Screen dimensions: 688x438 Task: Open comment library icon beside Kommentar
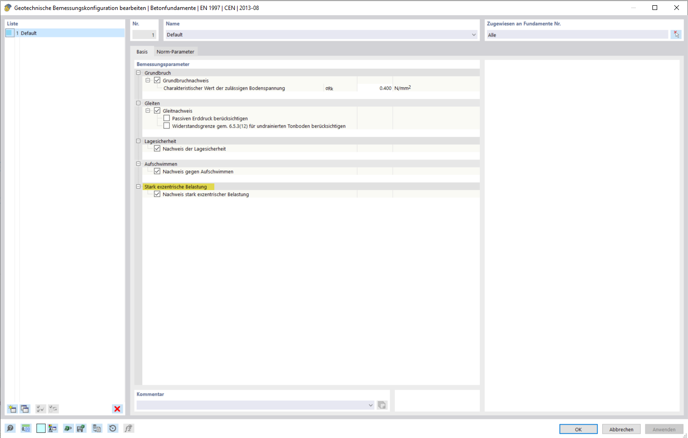click(382, 405)
